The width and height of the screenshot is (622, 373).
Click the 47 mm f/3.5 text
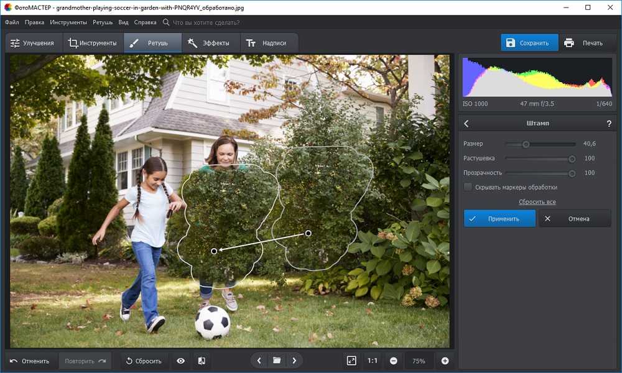(x=537, y=104)
